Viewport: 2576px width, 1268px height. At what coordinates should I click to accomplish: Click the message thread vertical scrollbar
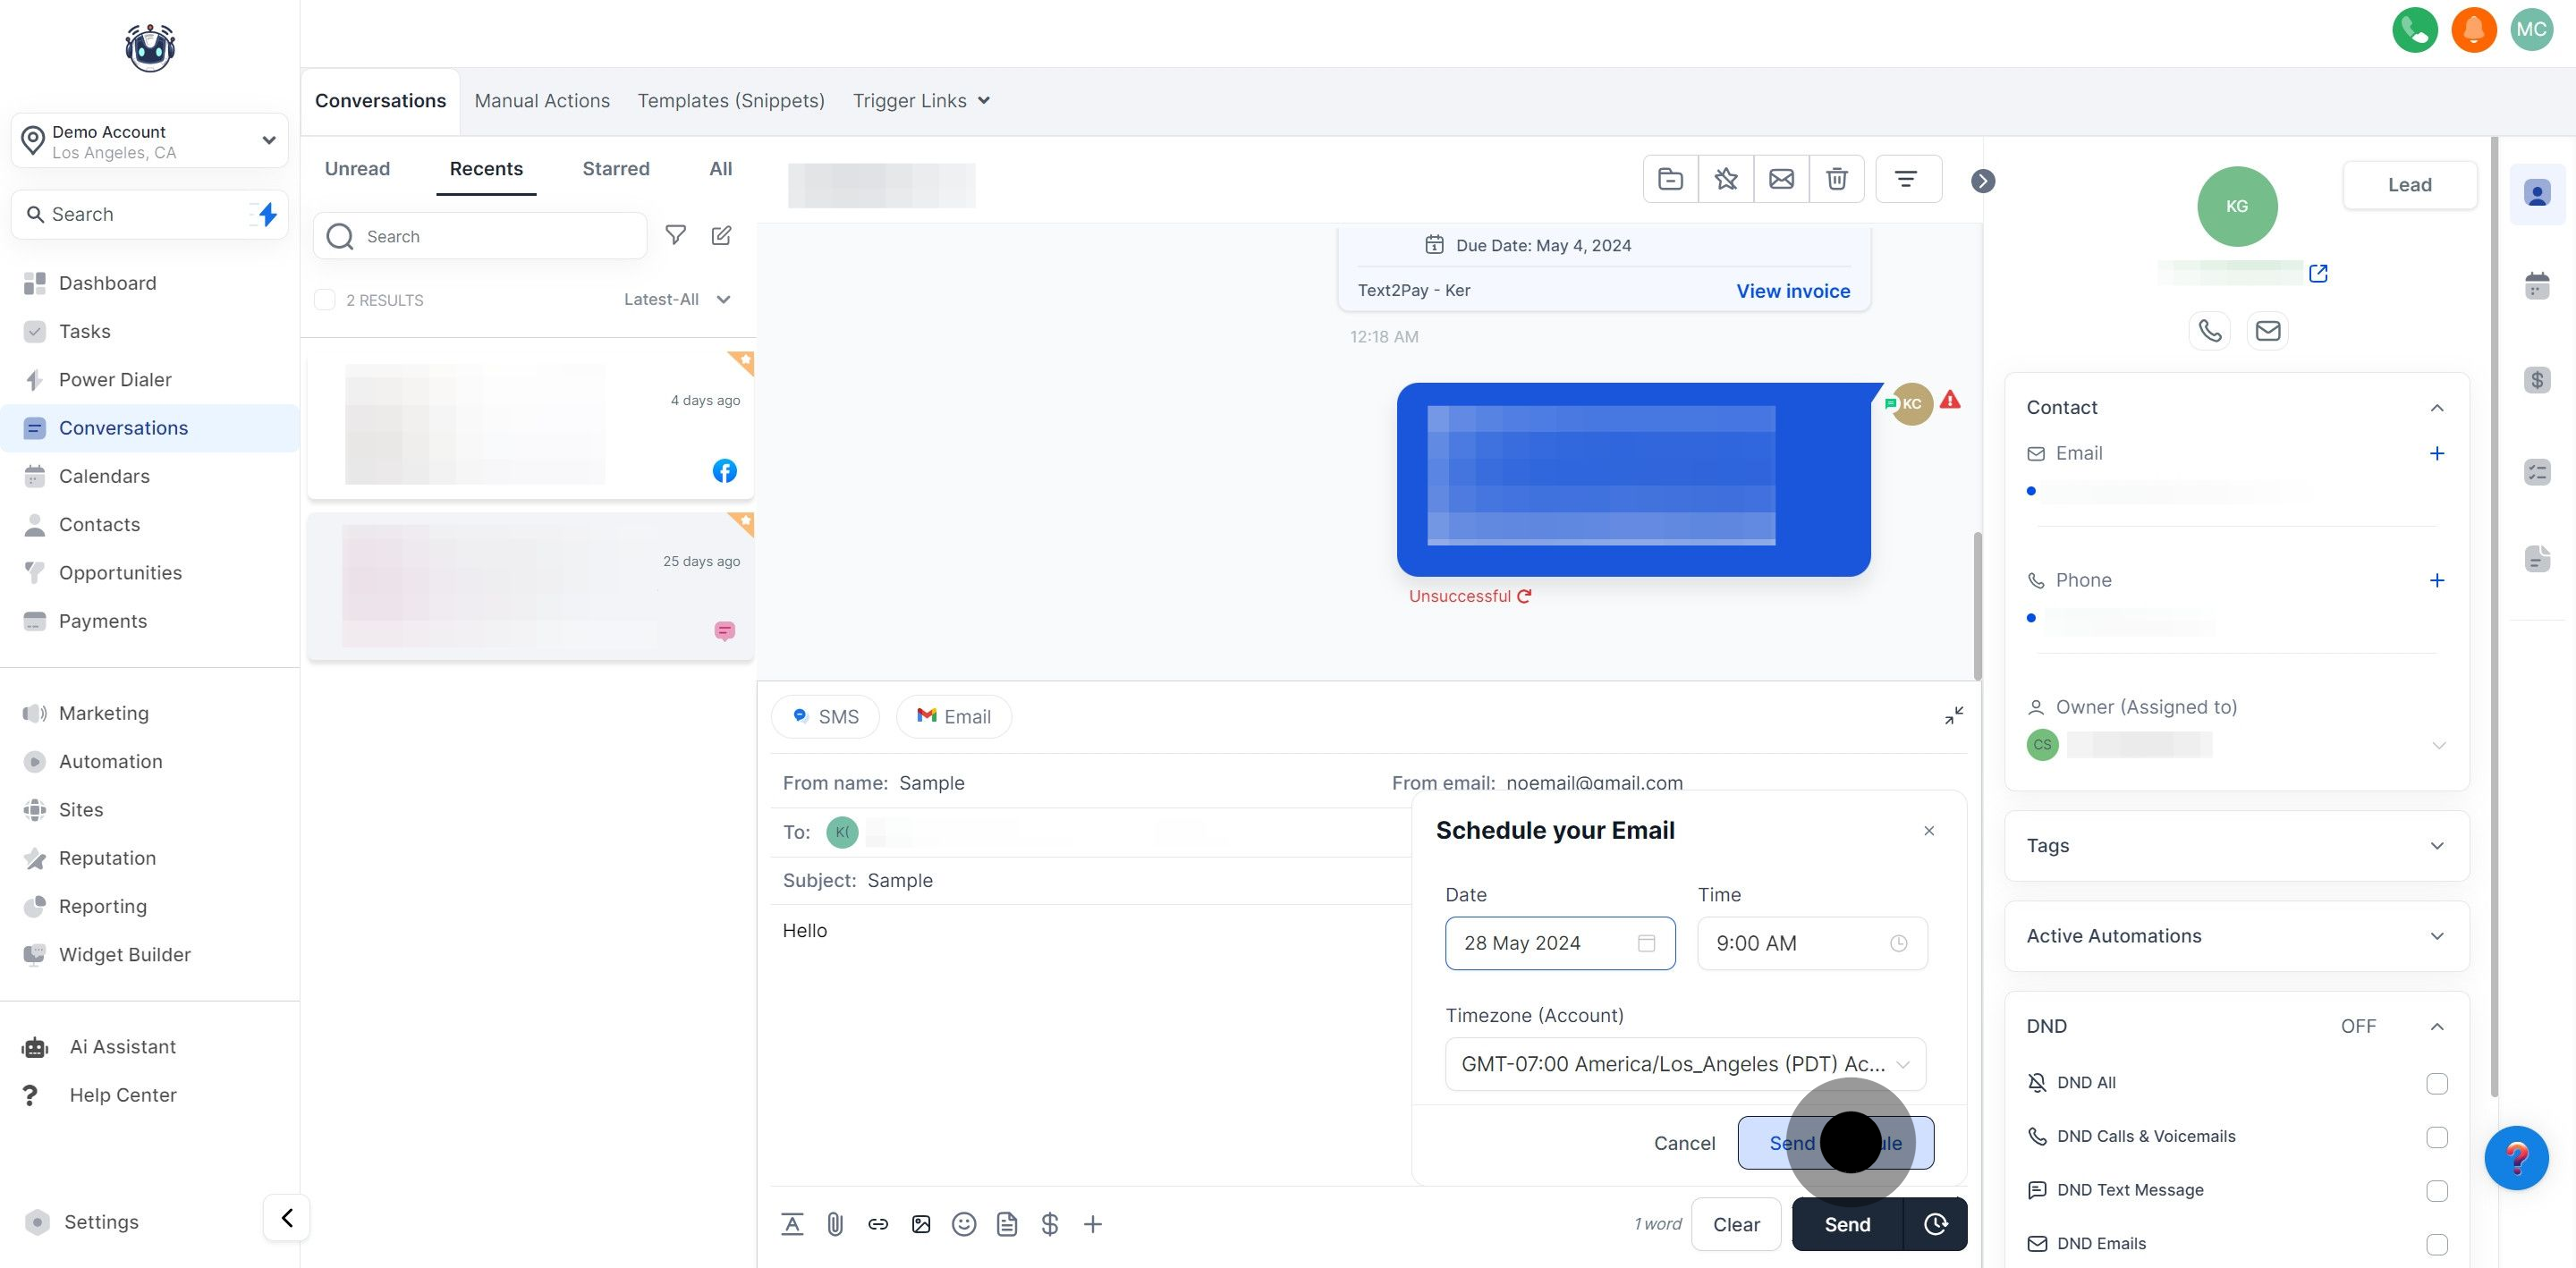pyautogui.click(x=1977, y=605)
